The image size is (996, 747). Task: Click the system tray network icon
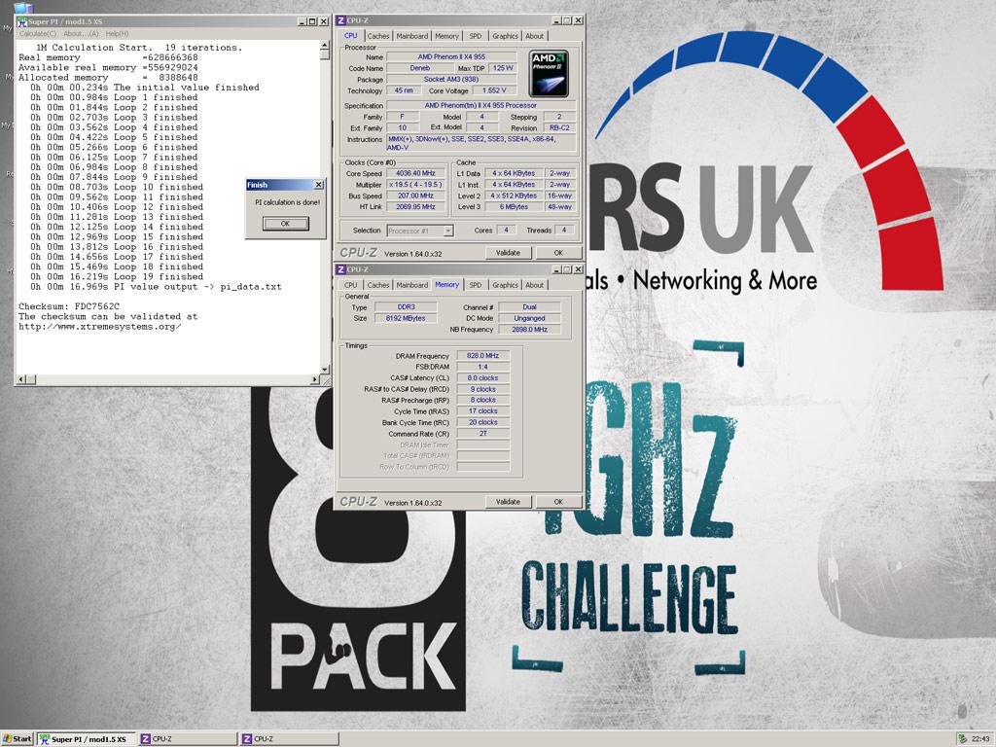pyautogui.click(x=962, y=739)
